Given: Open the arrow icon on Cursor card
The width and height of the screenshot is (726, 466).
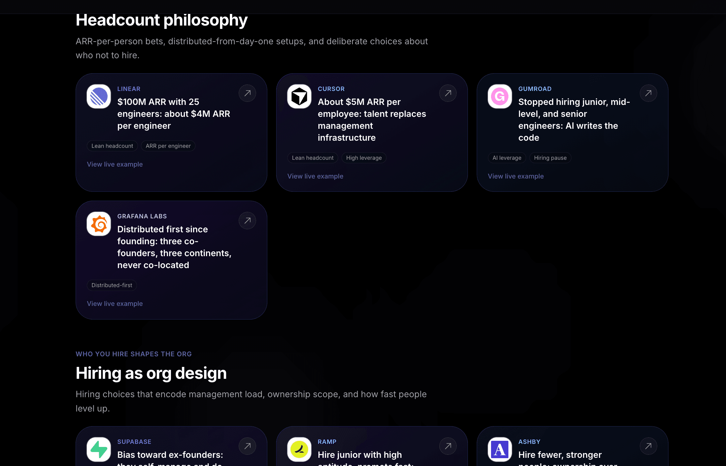Looking at the screenshot, I should (x=448, y=93).
